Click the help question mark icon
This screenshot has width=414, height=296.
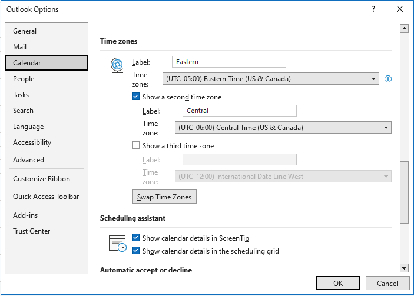pyautogui.click(x=373, y=9)
